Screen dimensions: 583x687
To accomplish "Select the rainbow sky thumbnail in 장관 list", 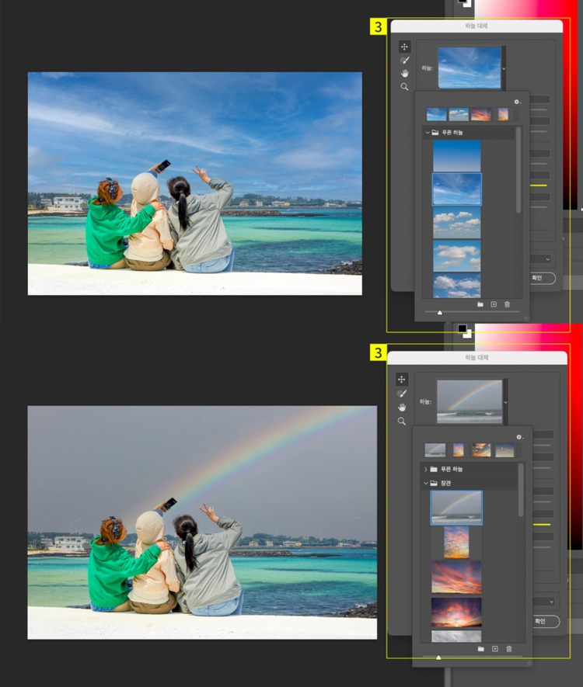I will click(456, 508).
